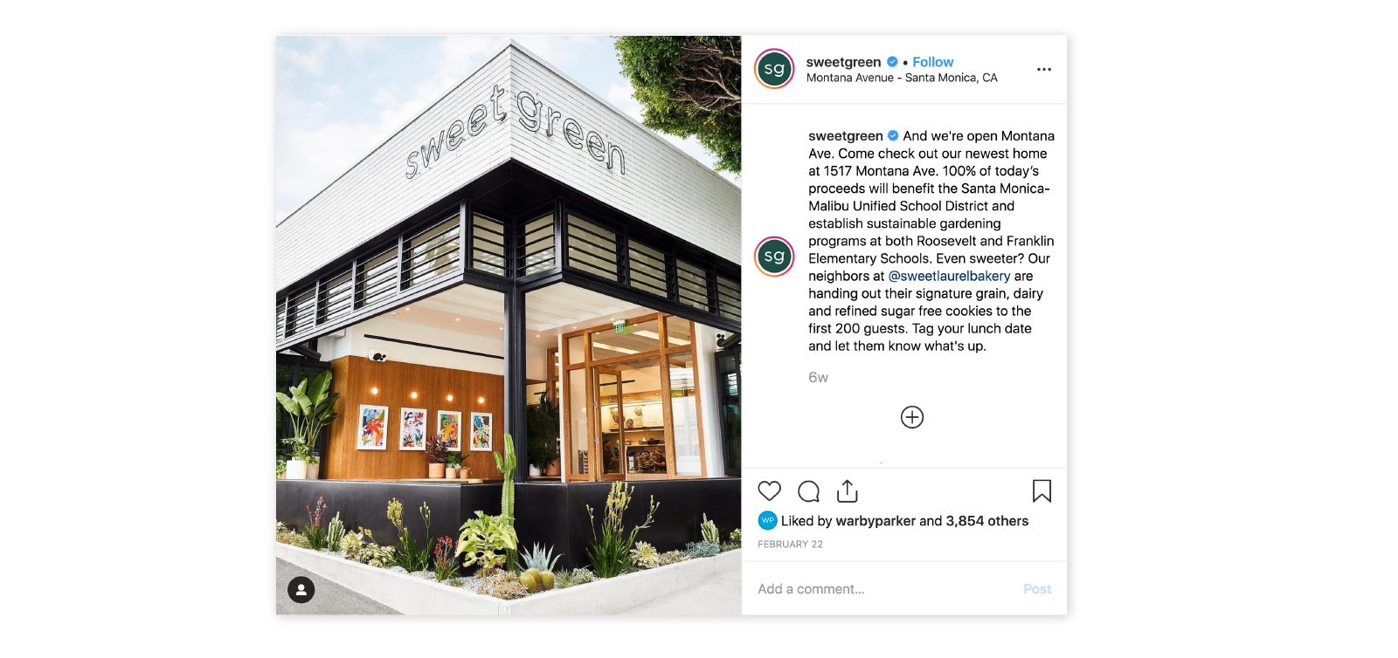Open the three-dot more options menu
Image resolution: width=1398 pixels, height=658 pixels.
(x=1044, y=69)
